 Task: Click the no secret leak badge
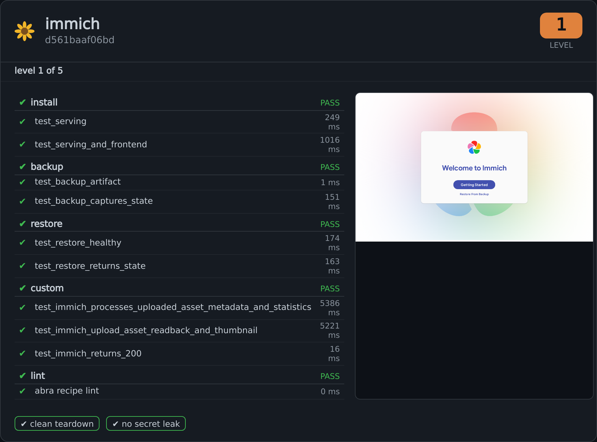point(146,423)
